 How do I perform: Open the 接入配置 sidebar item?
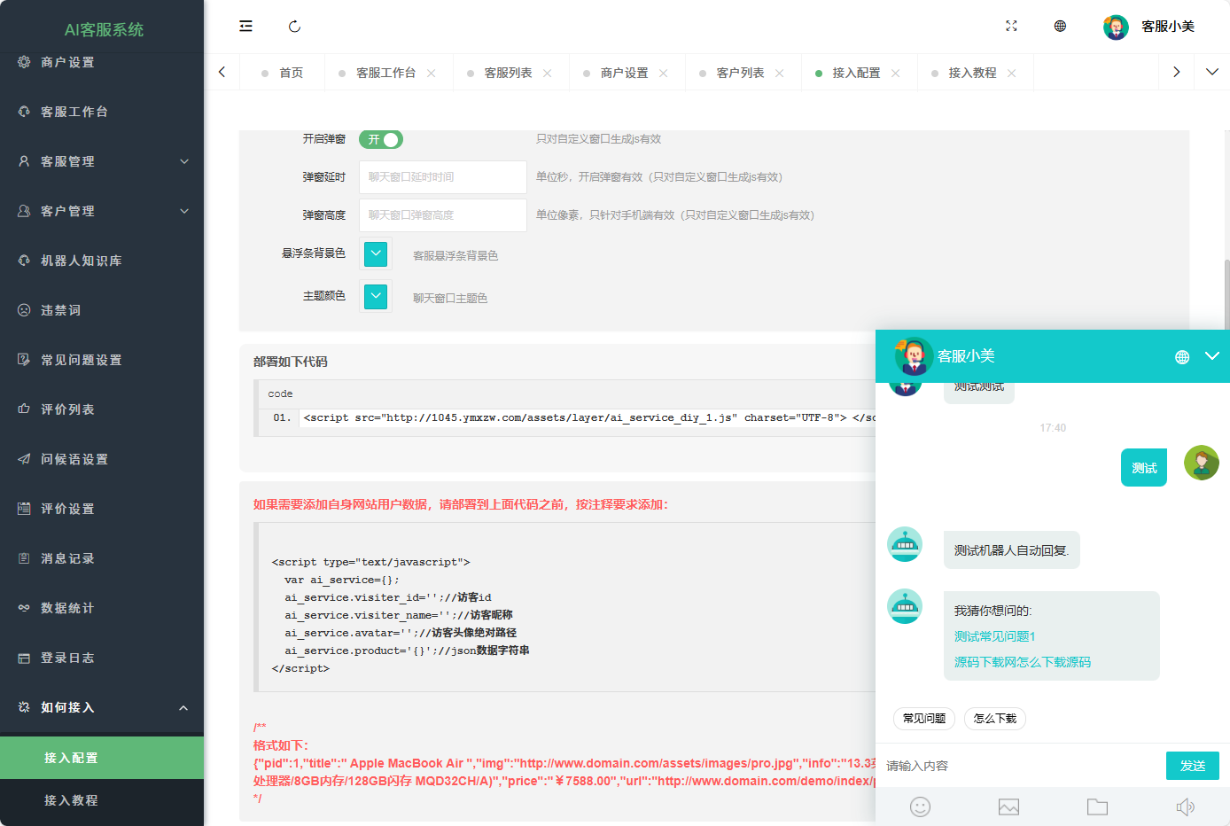pyautogui.click(x=102, y=758)
